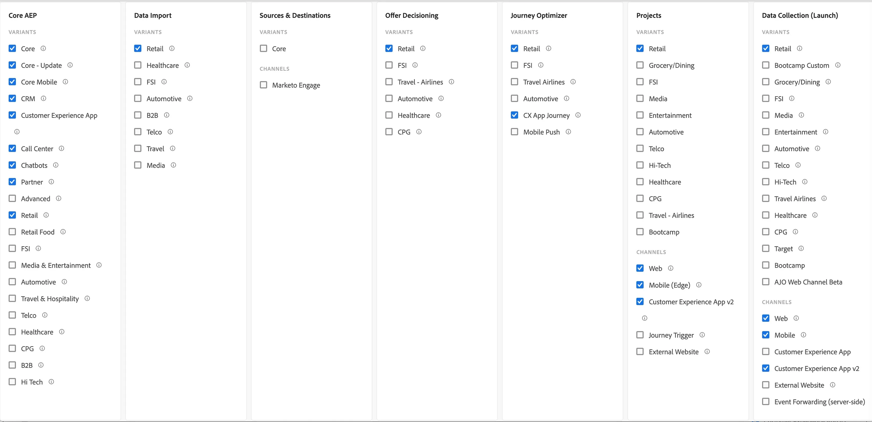Click info icon under Customer Experience App in Core AEP
Viewport: 872px width, 422px height.
pyautogui.click(x=17, y=132)
